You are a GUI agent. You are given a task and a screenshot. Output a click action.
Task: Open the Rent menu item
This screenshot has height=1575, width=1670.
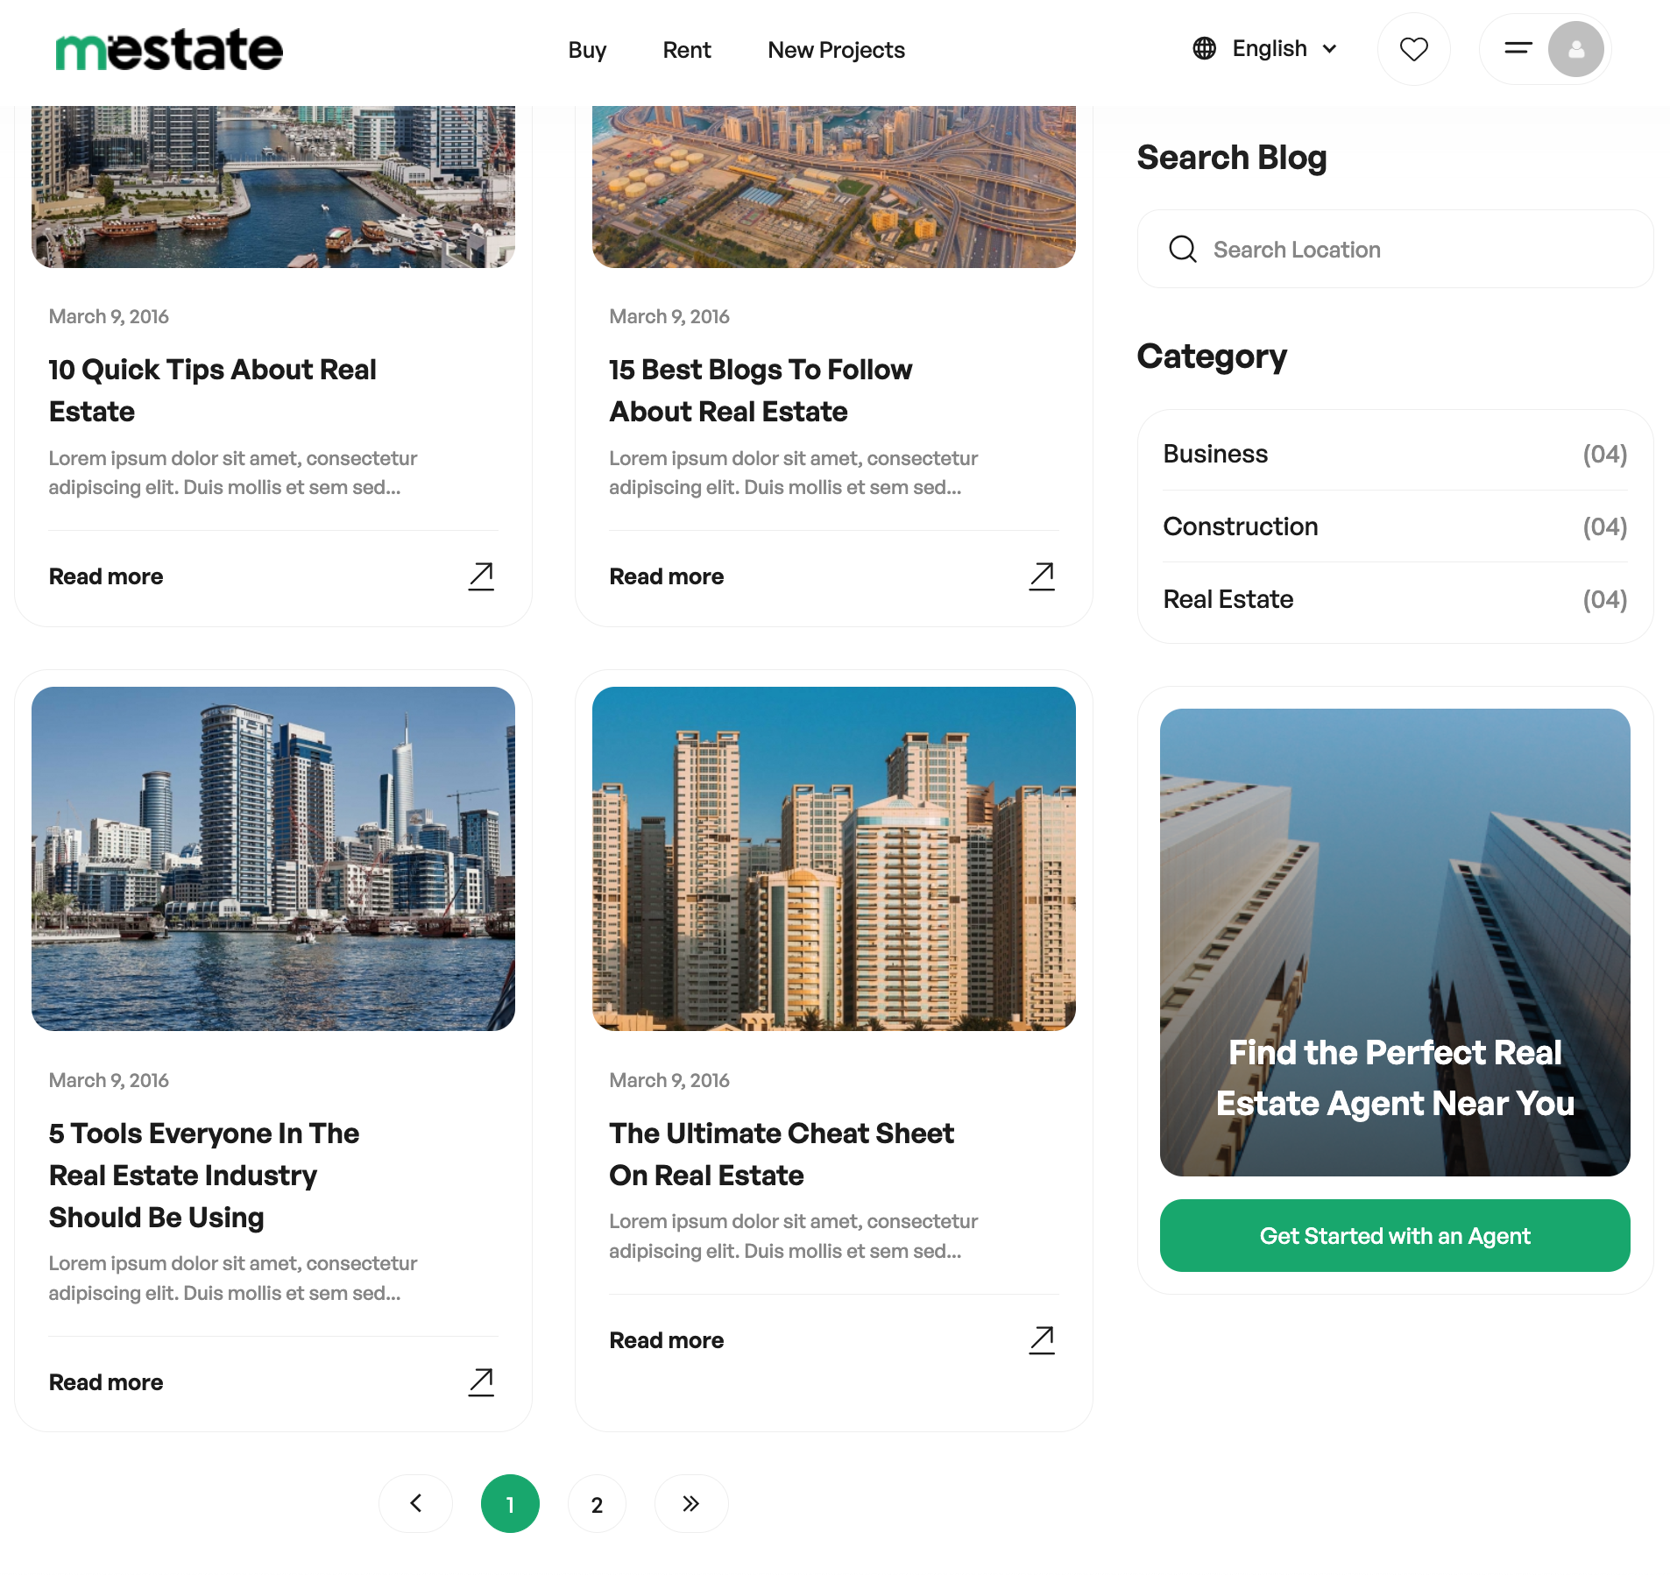tap(687, 50)
